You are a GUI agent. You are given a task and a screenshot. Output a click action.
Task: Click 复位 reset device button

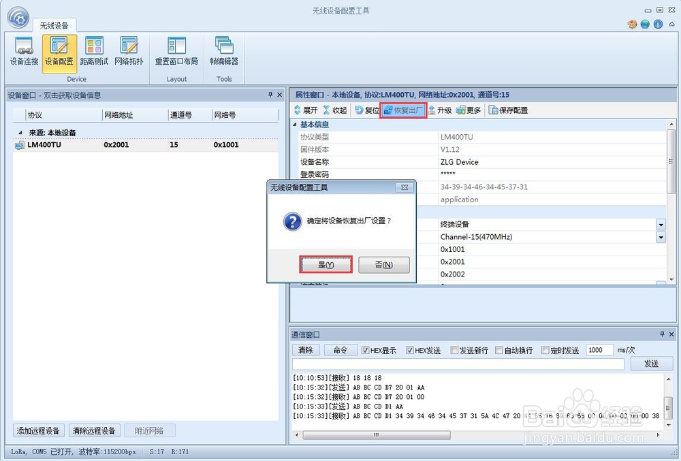point(366,110)
